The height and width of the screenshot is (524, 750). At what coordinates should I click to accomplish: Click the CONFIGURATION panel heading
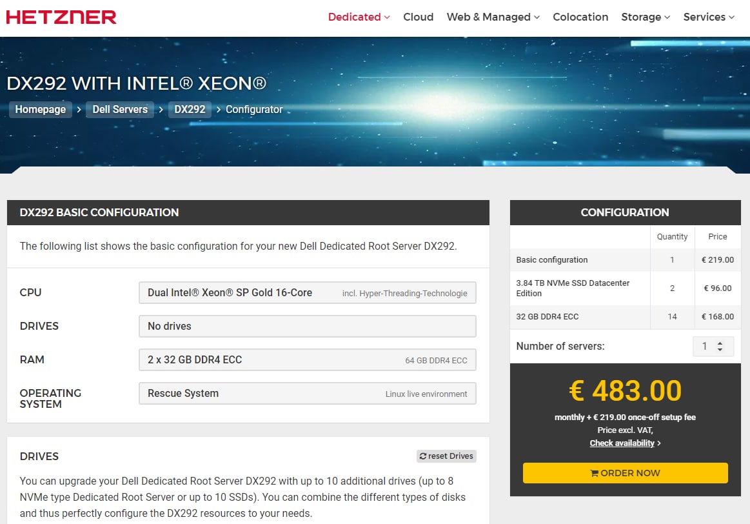[x=625, y=212]
